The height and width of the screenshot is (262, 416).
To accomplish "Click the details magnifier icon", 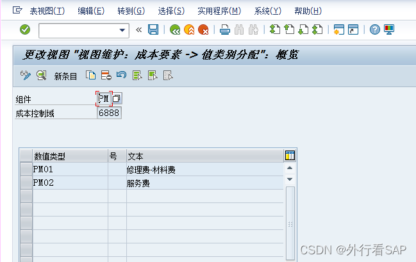I will 42,76.
